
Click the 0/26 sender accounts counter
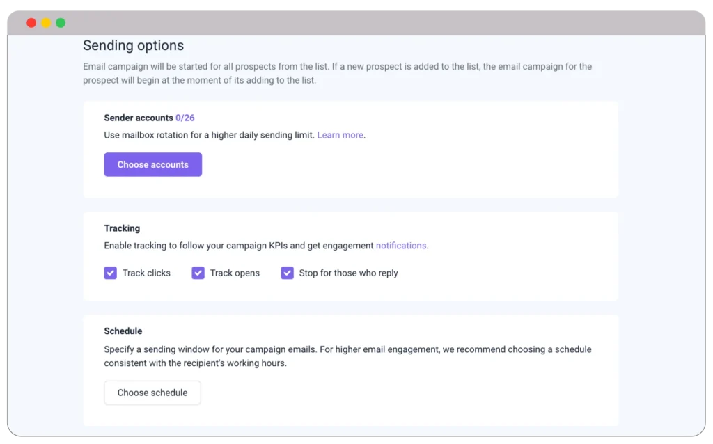(x=185, y=118)
